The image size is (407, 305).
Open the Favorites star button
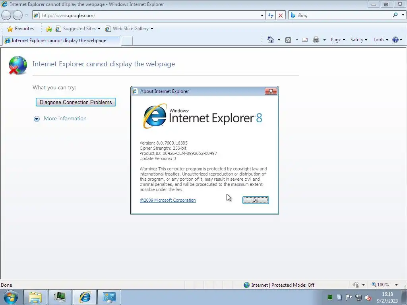(21, 29)
